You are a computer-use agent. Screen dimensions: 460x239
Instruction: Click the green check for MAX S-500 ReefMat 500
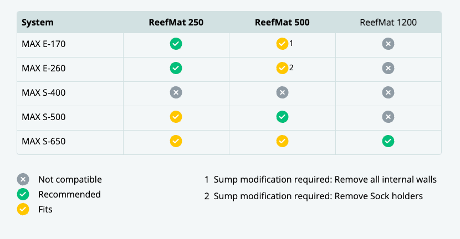point(282,117)
